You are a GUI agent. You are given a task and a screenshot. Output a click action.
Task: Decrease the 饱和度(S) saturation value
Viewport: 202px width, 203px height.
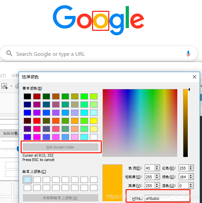coord(157,178)
